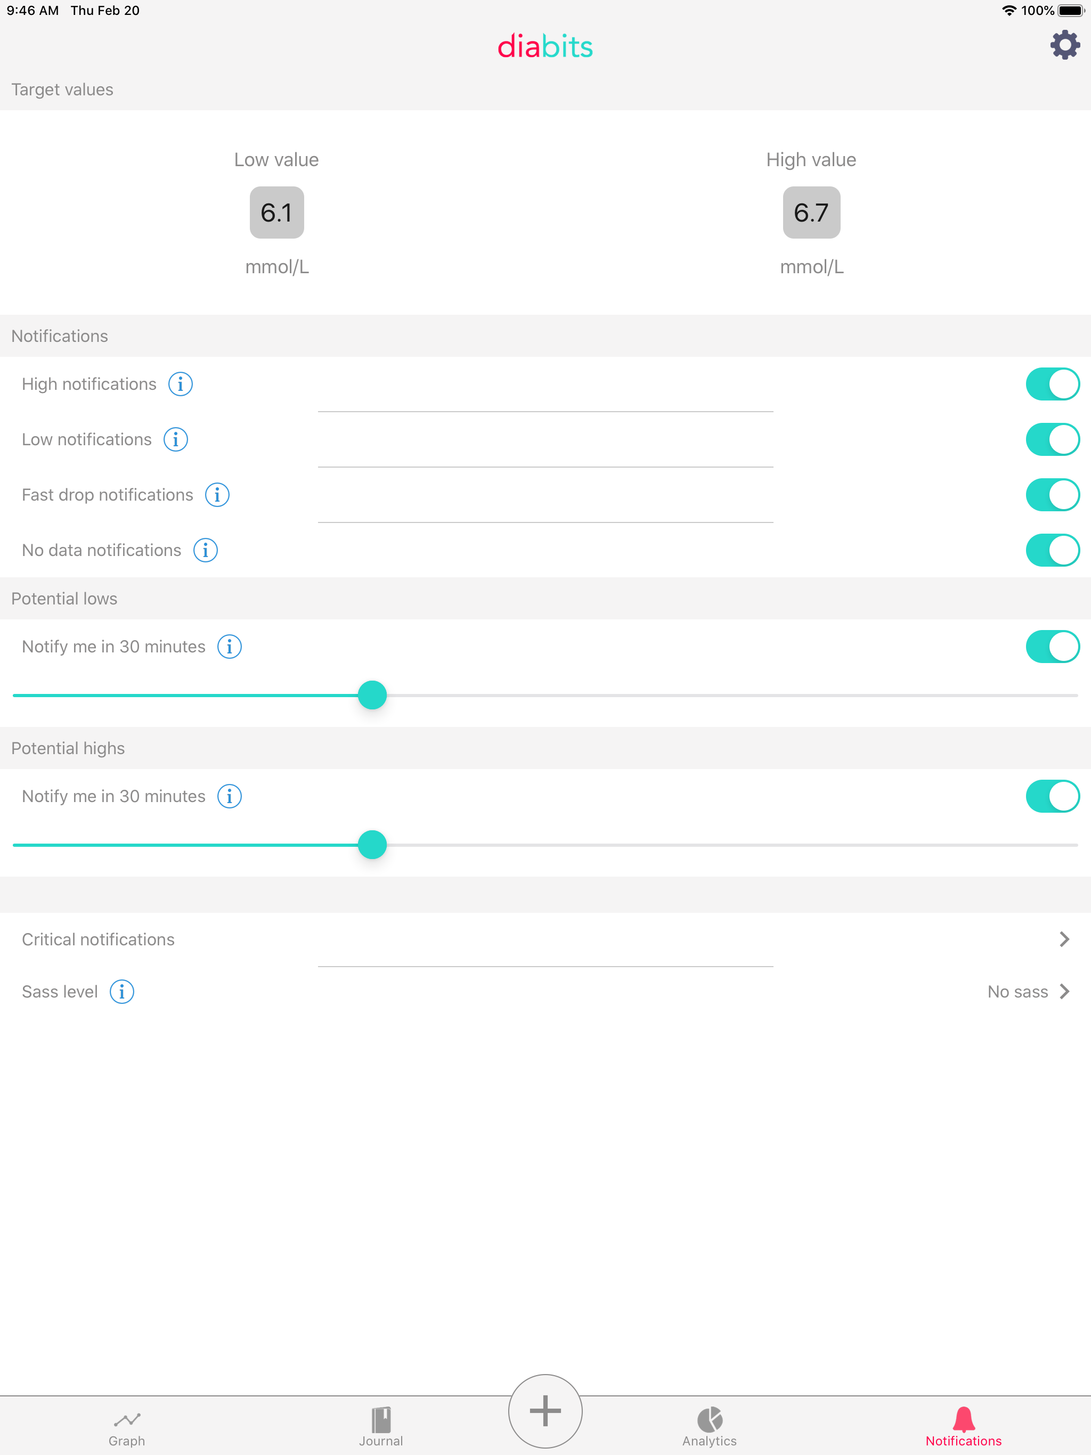Disable High notifications toggle
The width and height of the screenshot is (1091, 1455).
[1052, 384]
